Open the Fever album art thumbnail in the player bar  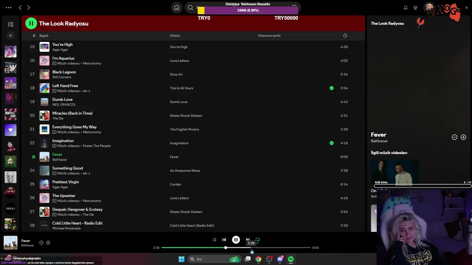point(10,243)
